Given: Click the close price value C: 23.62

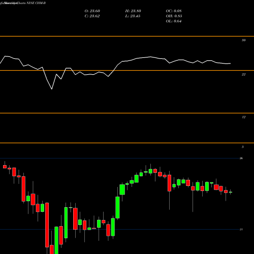Looking at the screenshot, I should (92, 16).
